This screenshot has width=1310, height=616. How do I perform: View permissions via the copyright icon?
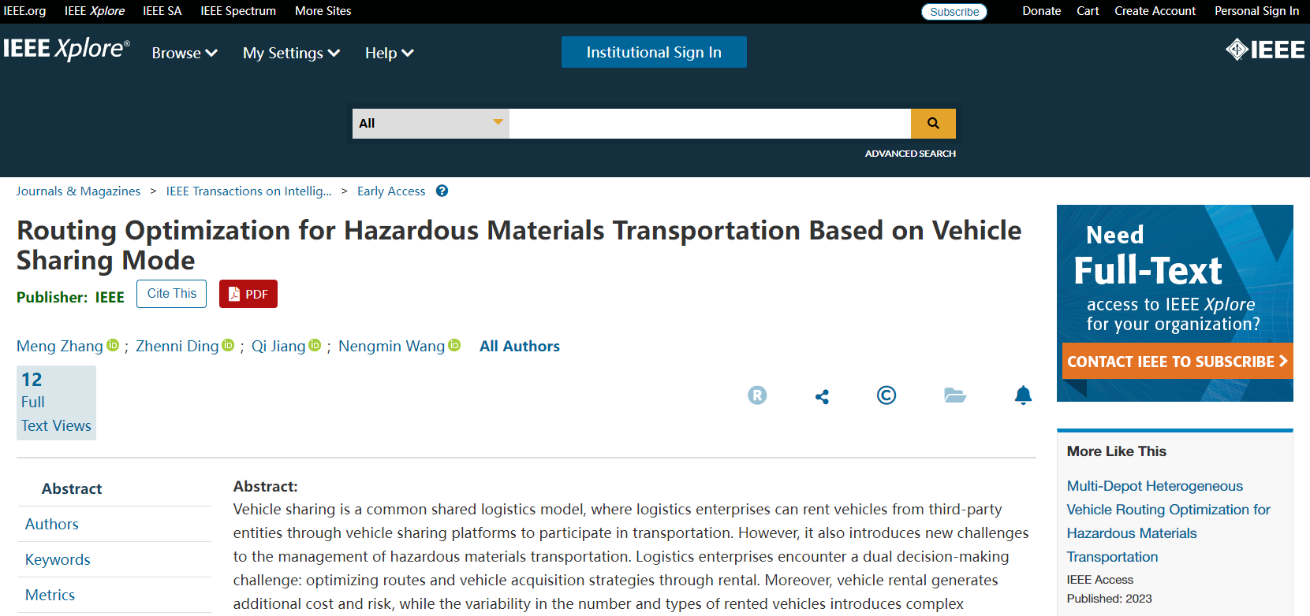pos(886,396)
